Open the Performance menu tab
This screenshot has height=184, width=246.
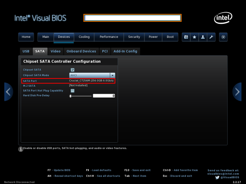(x=109, y=37)
